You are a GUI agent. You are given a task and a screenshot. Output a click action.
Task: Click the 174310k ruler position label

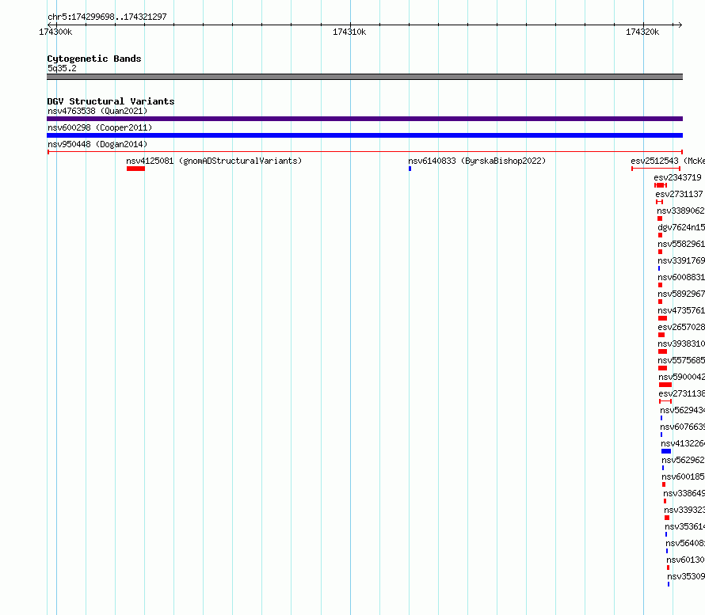tap(349, 32)
